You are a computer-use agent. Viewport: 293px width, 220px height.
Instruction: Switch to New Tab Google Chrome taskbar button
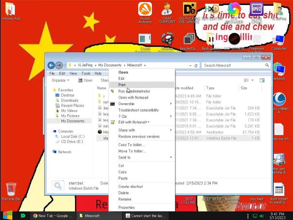53,216
